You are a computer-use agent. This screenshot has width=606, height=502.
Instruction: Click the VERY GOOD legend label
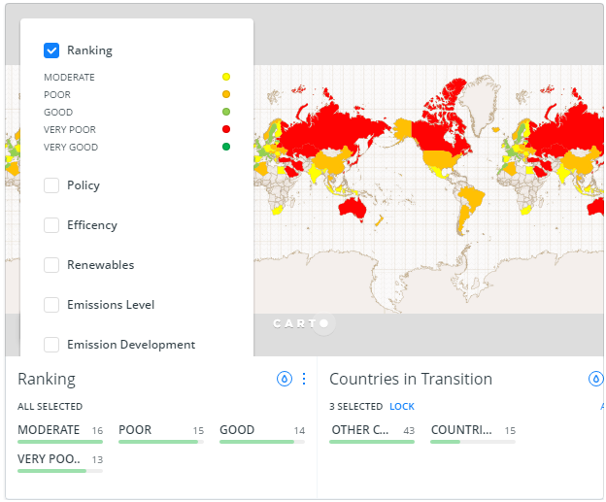click(x=71, y=148)
